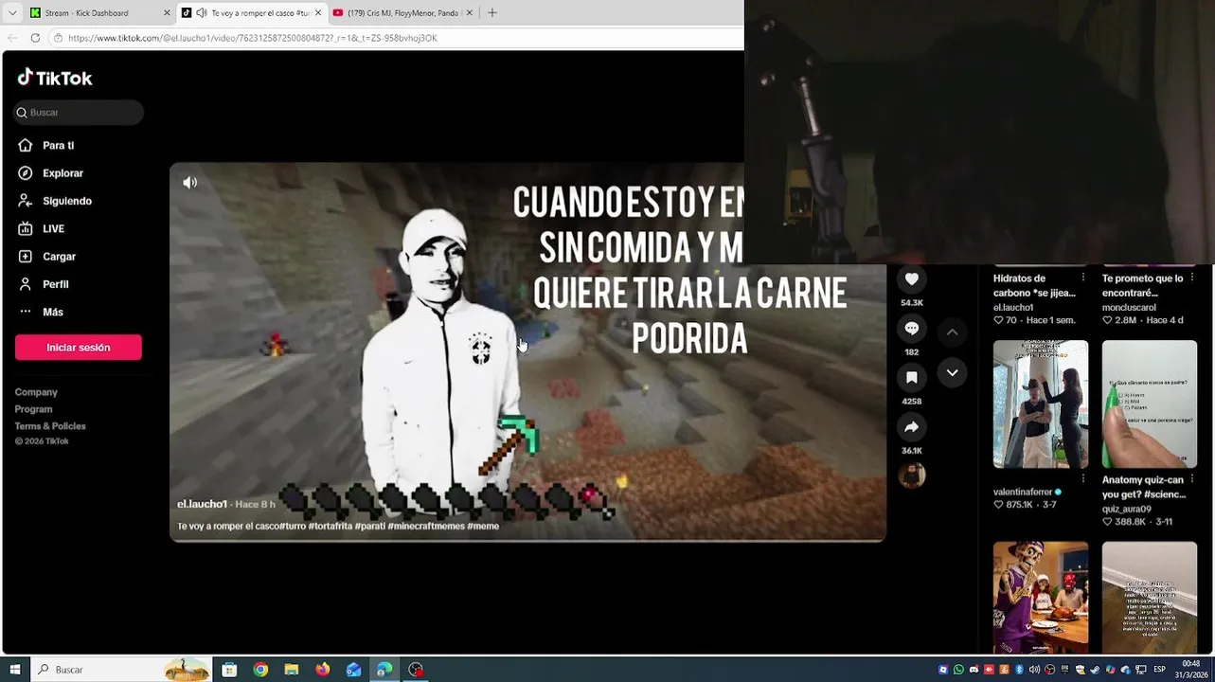The width and height of the screenshot is (1215, 682).
Task: Click moncluscarol author name
Action: point(1129,308)
